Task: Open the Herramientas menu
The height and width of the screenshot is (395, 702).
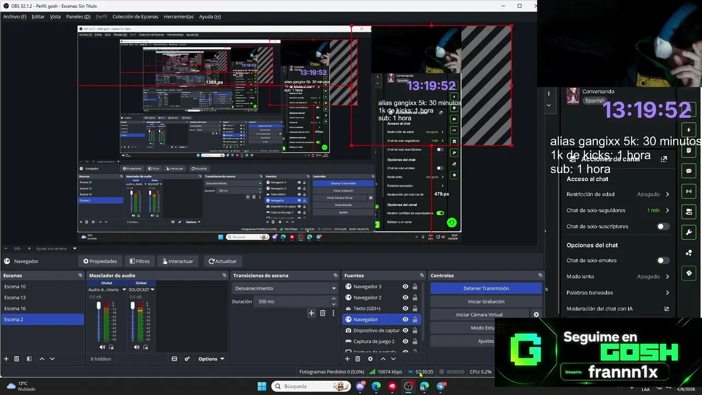Action: [x=178, y=16]
